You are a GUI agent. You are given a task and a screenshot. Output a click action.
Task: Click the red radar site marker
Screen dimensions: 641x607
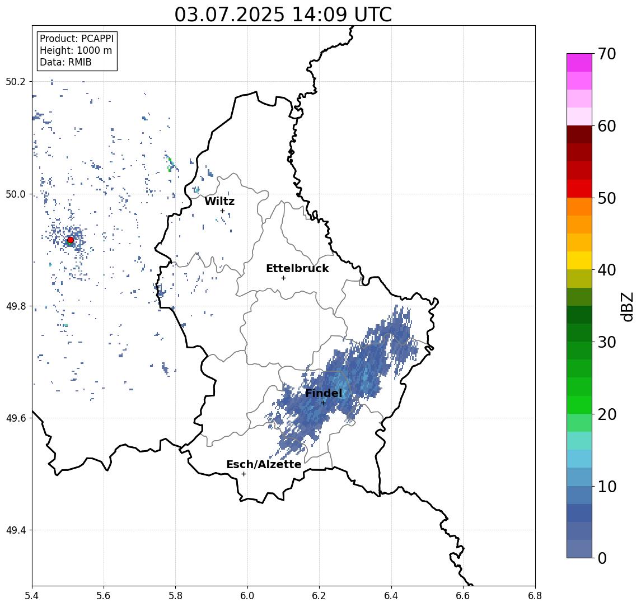point(71,240)
